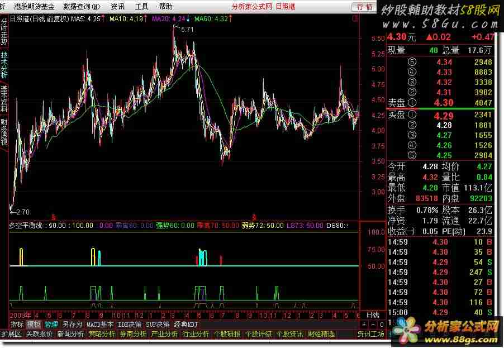Select the 经典KDJ indicator template
The image size is (504, 348).
coord(186,325)
